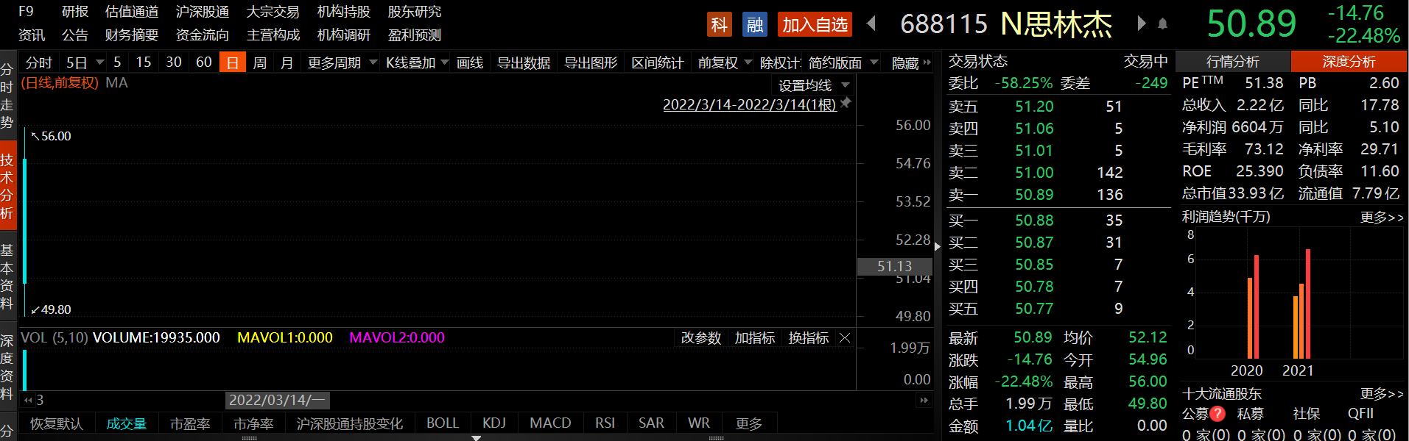Open 估值通道 menu
This screenshot has height=441, width=1409.
132,12
